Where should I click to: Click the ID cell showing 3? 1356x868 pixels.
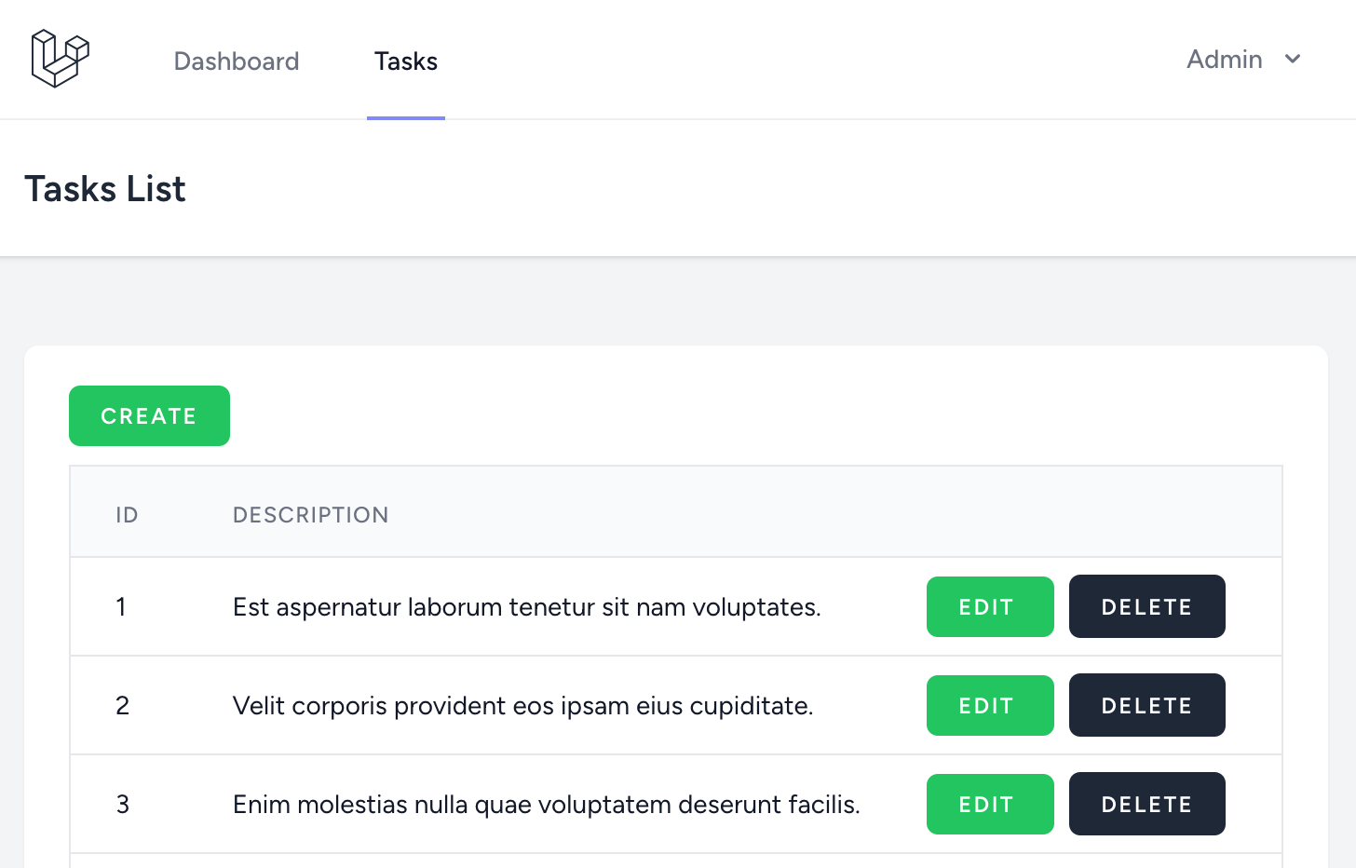tap(122, 805)
